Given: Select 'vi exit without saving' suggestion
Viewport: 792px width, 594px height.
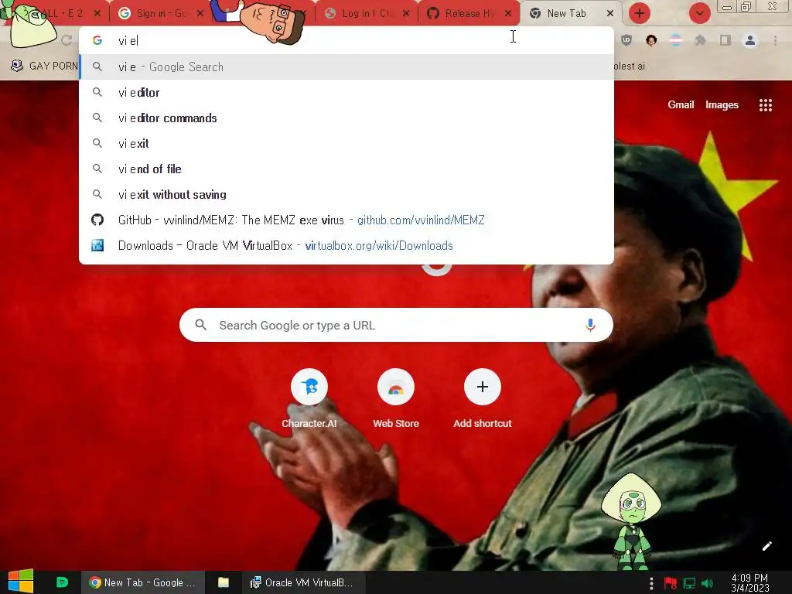Looking at the screenshot, I should point(346,194).
